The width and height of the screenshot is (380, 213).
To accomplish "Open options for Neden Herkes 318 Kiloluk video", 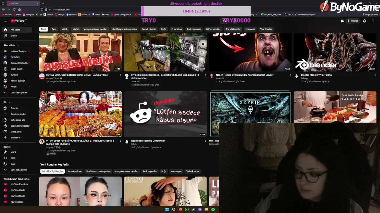I will click(x=290, y=75).
